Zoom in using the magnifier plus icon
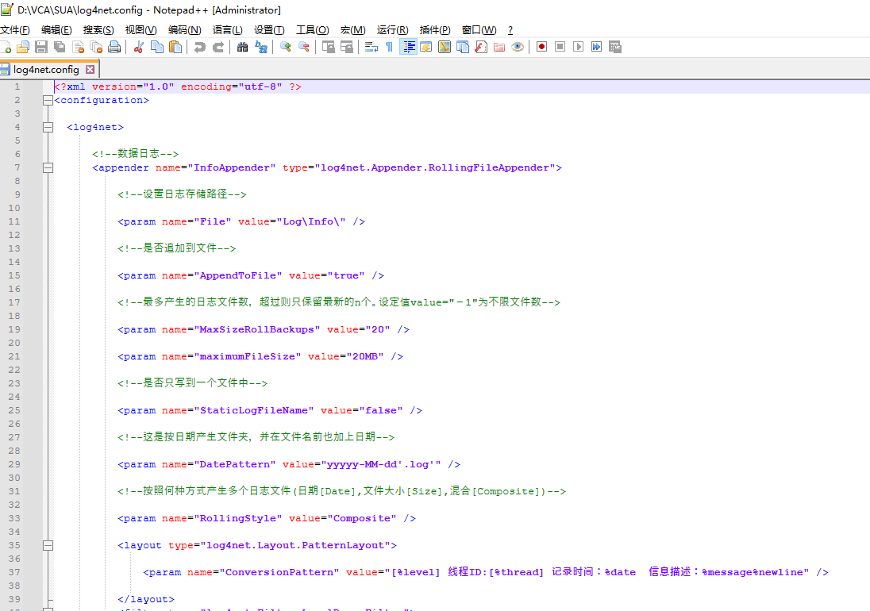Image resolution: width=870 pixels, height=611 pixels. 285,47
